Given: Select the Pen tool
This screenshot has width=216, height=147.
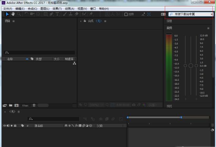Looking at the screenshot, I should point(51,14).
